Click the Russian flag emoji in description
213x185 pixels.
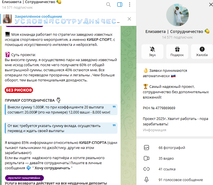click(173, 76)
